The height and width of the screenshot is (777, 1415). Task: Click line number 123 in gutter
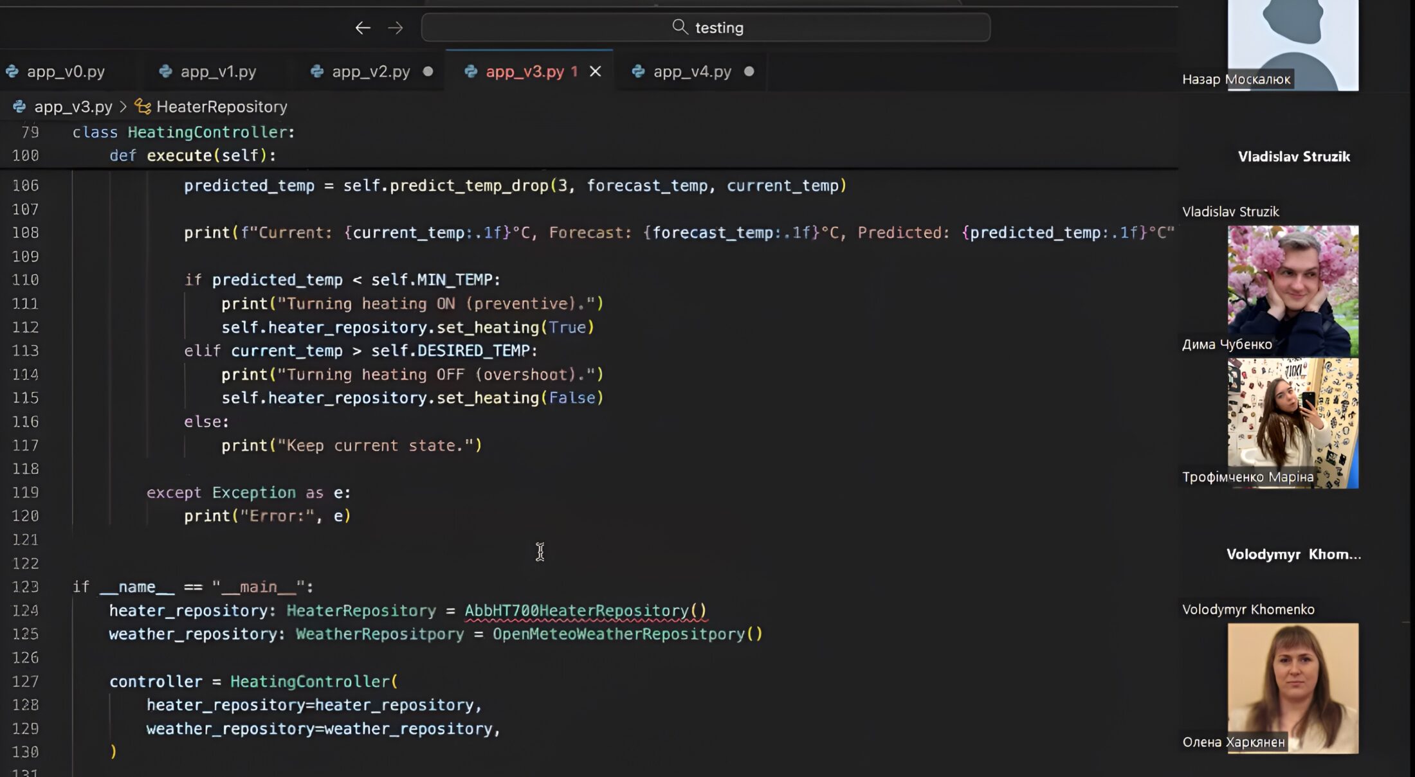click(x=26, y=587)
